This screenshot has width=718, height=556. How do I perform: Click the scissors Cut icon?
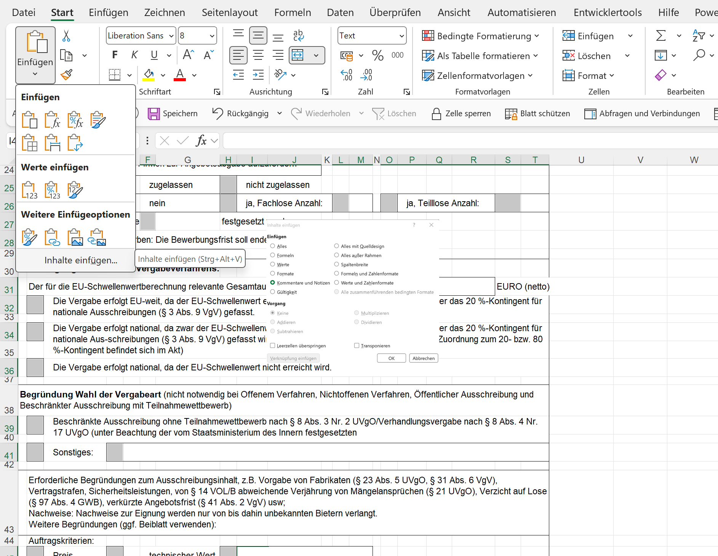[x=66, y=36]
